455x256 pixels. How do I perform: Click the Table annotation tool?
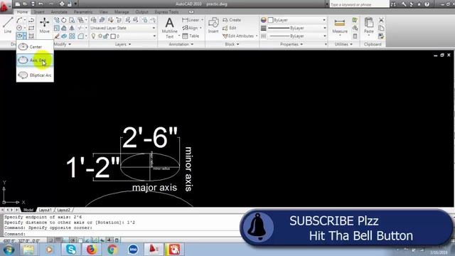(191, 36)
